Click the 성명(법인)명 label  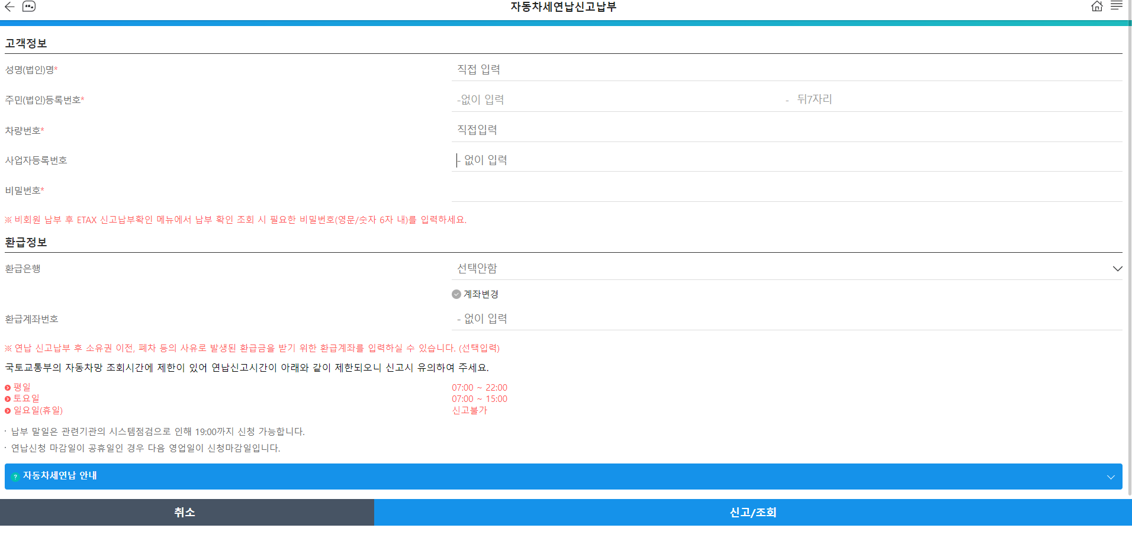pos(31,70)
